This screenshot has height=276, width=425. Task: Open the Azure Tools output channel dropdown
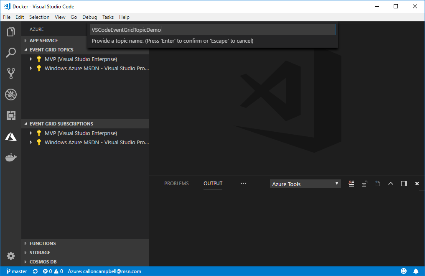[305, 184]
